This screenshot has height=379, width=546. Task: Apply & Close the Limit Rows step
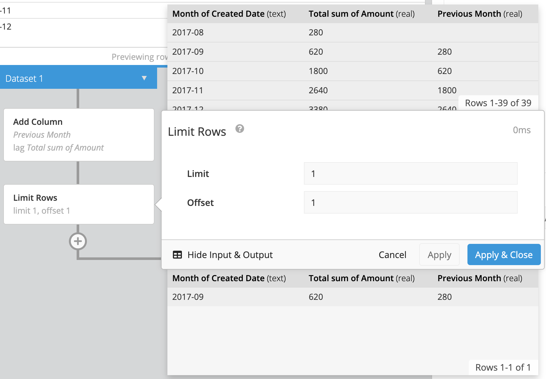click(504, 255)
